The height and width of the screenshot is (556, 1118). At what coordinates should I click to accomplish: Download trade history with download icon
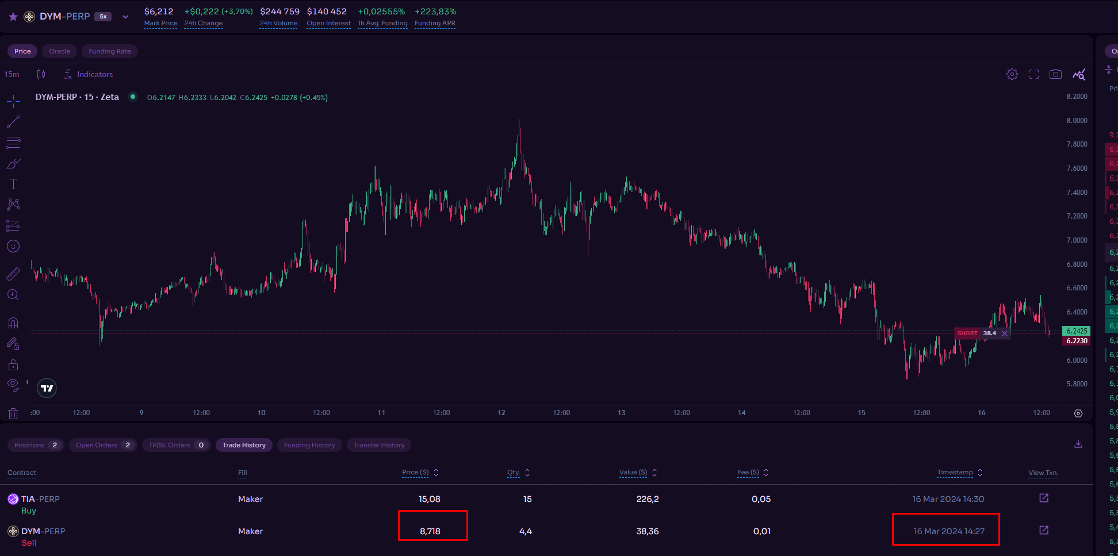tap(1078, 444)
